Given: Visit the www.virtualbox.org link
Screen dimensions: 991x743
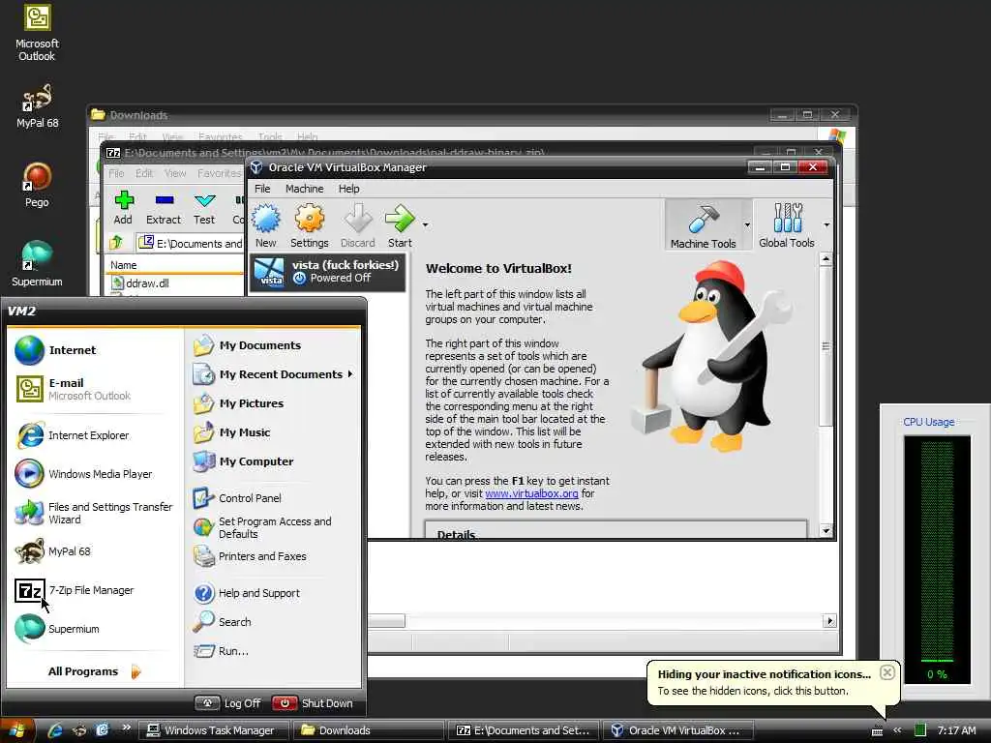Looking at the screenshot, I should (531, 493).
